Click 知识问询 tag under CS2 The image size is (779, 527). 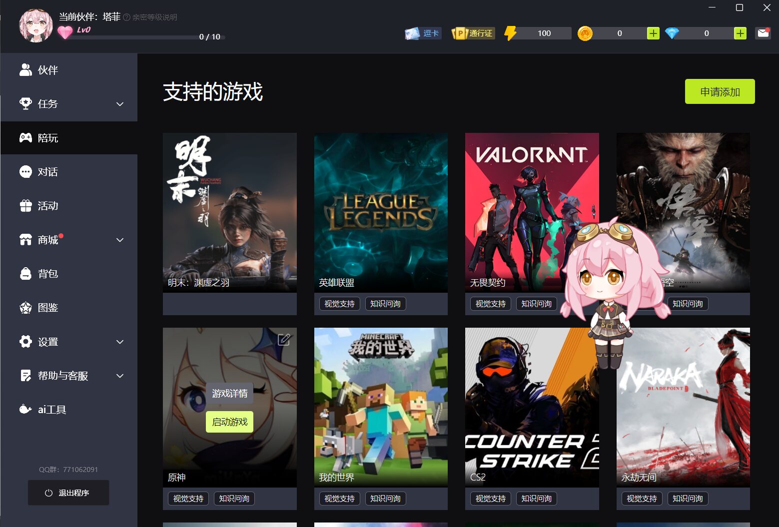[537, 499]
